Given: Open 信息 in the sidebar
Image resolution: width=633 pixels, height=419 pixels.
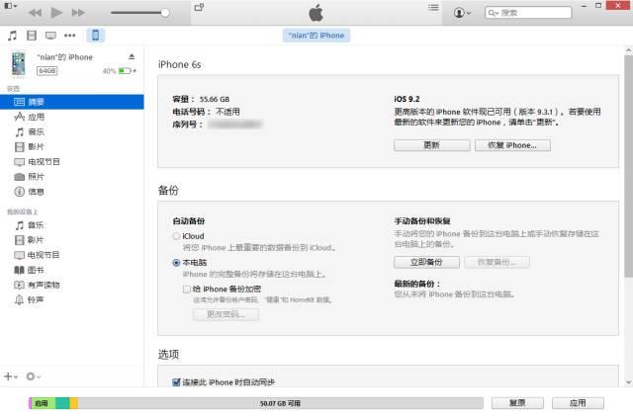Looking at the screenshot, I should tap(72, 192).
